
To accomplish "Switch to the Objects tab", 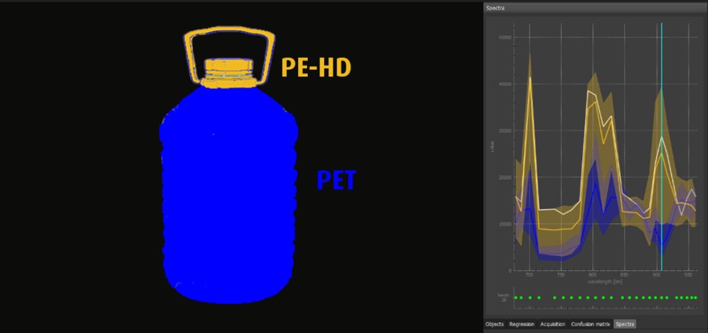I will click(494, 323).
